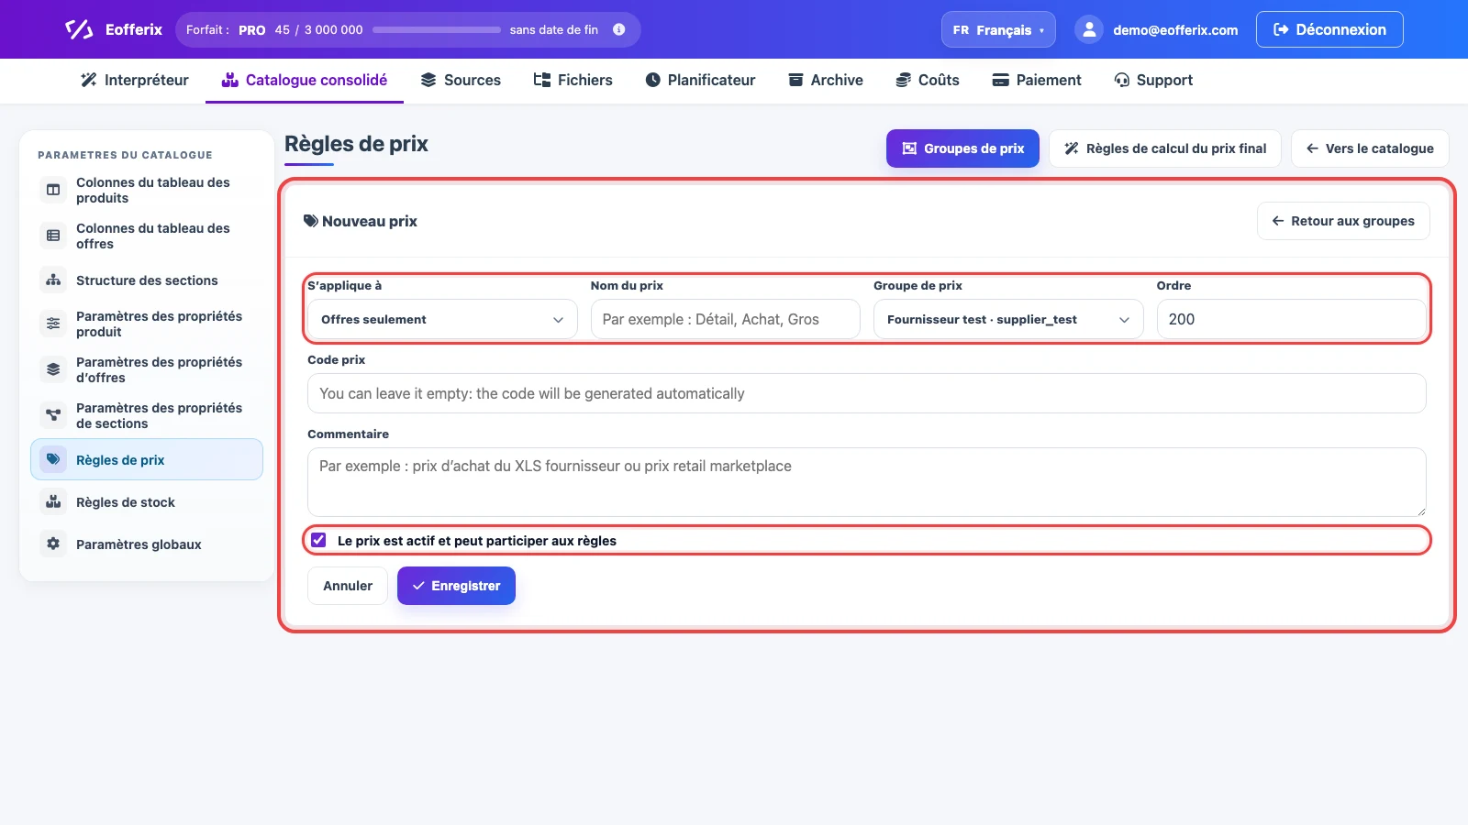Click the Fichiers folder tree icon
Screen dimensions: 1468x825
542,80
